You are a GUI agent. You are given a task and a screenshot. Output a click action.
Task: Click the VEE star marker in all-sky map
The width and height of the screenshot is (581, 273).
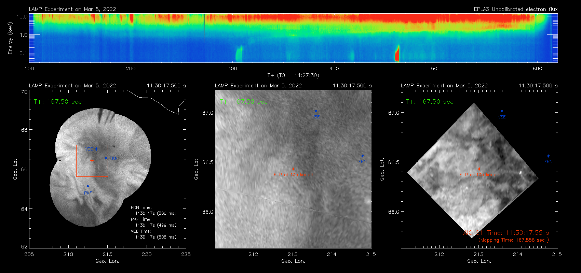click(x=96, y=149)
